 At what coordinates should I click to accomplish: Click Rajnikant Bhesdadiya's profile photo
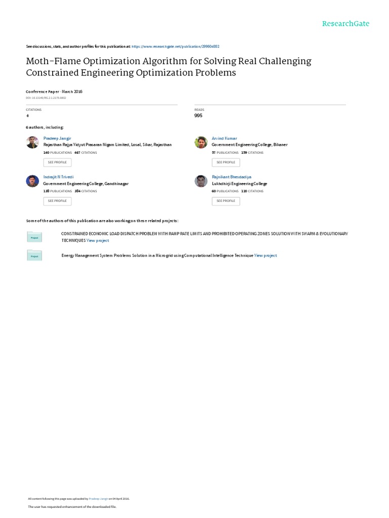(x=201, y=181)
